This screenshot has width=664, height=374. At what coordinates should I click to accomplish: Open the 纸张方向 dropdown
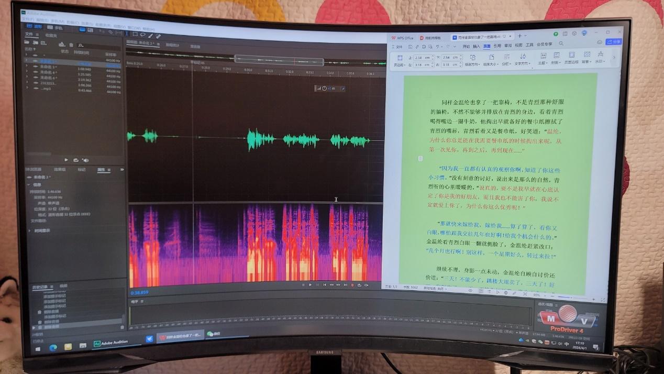point(472,59)
